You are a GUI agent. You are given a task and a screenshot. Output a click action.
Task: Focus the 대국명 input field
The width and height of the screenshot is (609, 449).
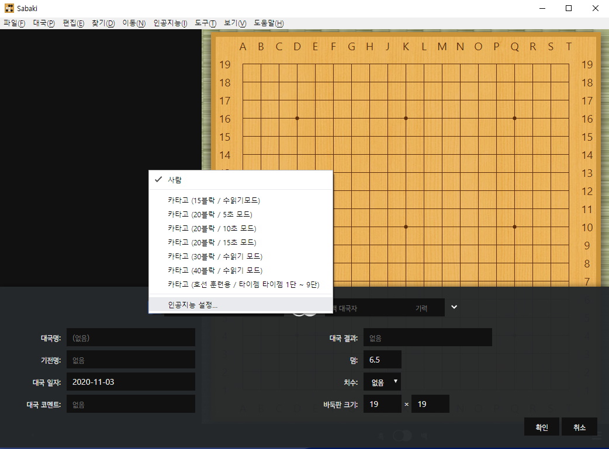coord(131,337)
